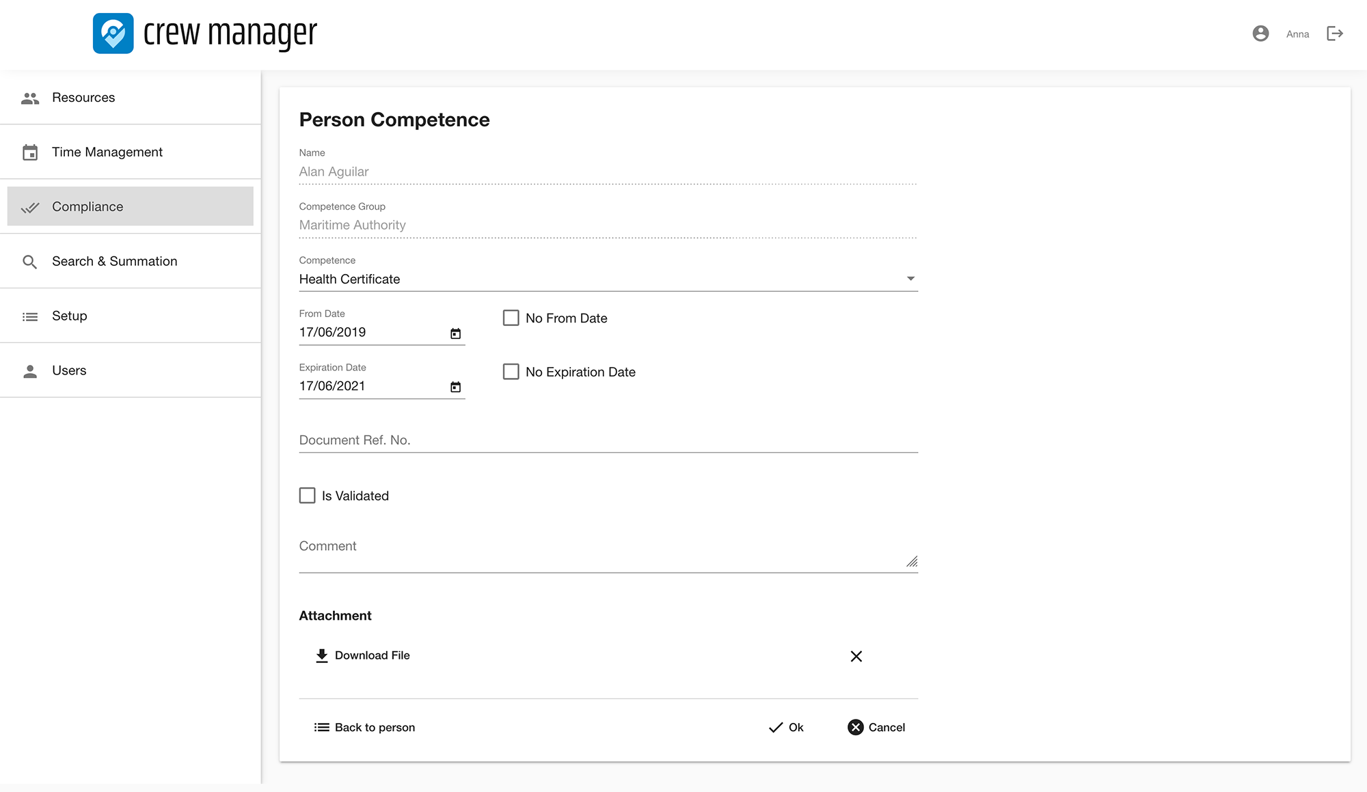Image resolution: width=1367 pixels, height=792 pixels.
Task: Click Back to person link
Action: pyautogui.click(x=364, y=727)
